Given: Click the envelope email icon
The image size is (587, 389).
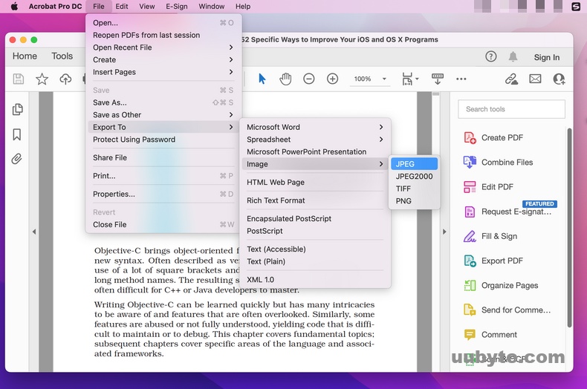Looking at the screenshot, I should pyautogui.click(x=535, y=79).
